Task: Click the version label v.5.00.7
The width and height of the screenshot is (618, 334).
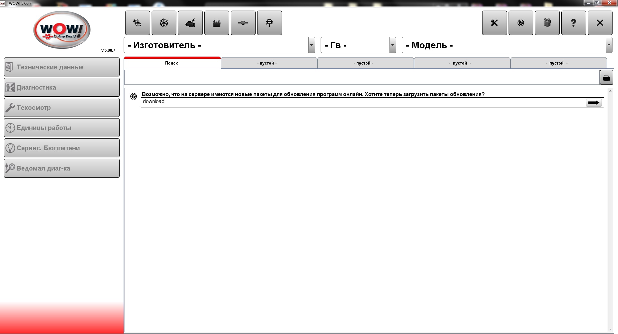Action: (108, 50)
